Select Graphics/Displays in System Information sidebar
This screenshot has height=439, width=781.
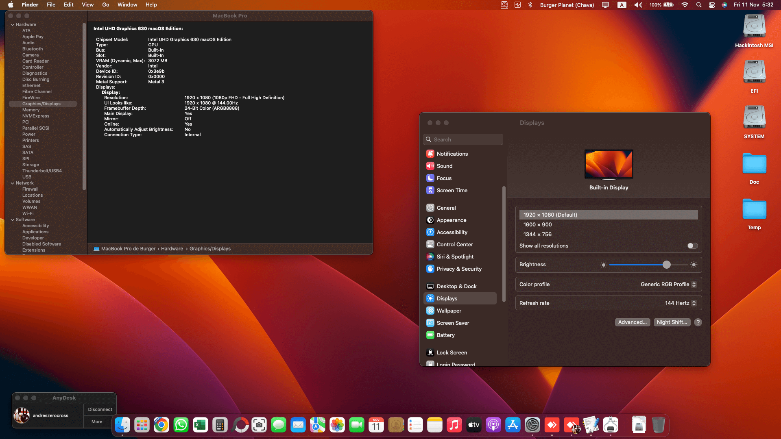tap(43, 104)
